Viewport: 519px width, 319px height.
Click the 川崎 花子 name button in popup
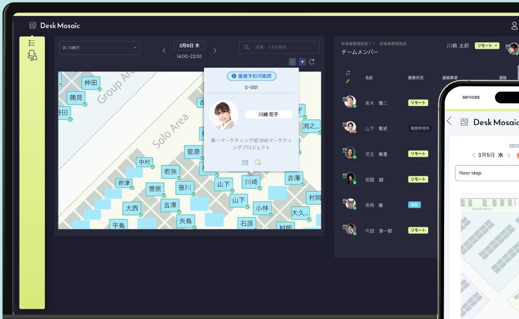[x=268, y=114]
